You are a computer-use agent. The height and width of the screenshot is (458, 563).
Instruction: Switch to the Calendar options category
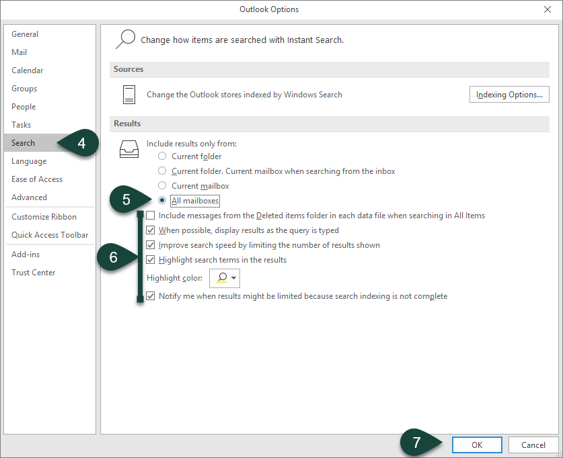[28, 71]
